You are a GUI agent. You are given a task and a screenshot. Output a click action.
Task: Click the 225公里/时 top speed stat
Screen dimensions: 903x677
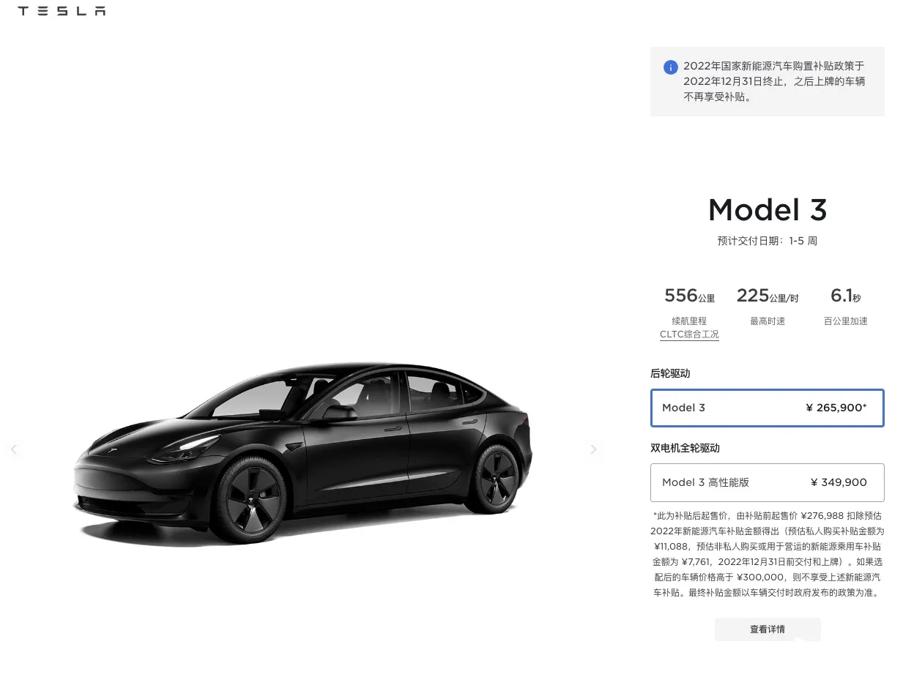pyautogui.click(x=767, y=296)
